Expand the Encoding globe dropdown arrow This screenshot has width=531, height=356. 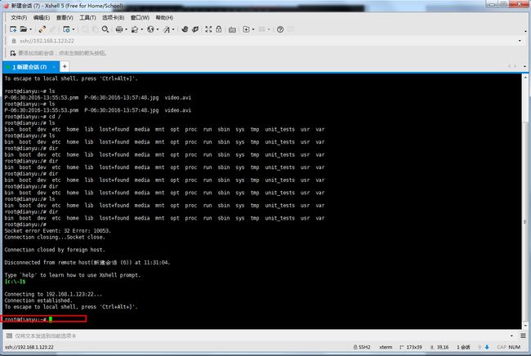(158, 29)
